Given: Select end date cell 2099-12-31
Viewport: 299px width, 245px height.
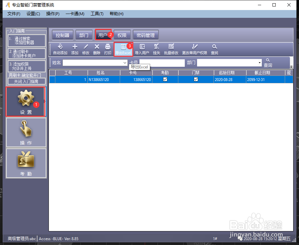Looking at the screenshot, I should coord(265,79).
